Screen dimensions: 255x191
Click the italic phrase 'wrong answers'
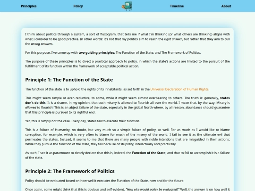pyautogui.click(x=42, y=44)
